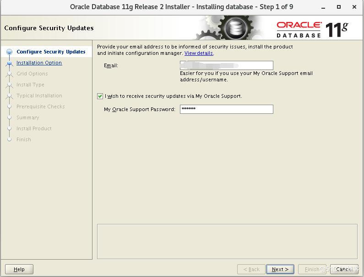Click the Next button
Image resolution: width=364 pixels, height=277 pixels.
point(280,269)
